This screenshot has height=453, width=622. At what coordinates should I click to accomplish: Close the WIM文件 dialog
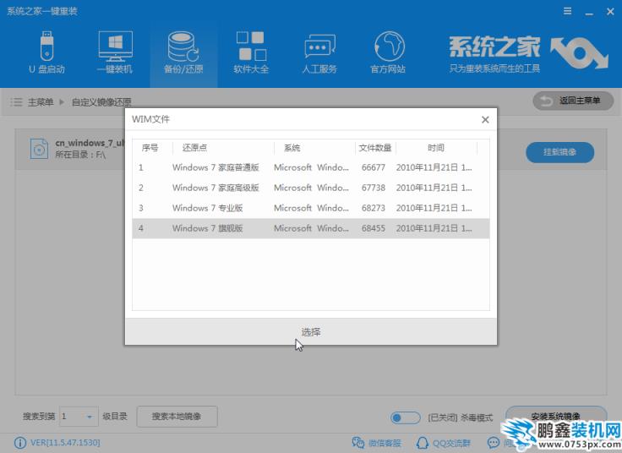click(485, 119)
